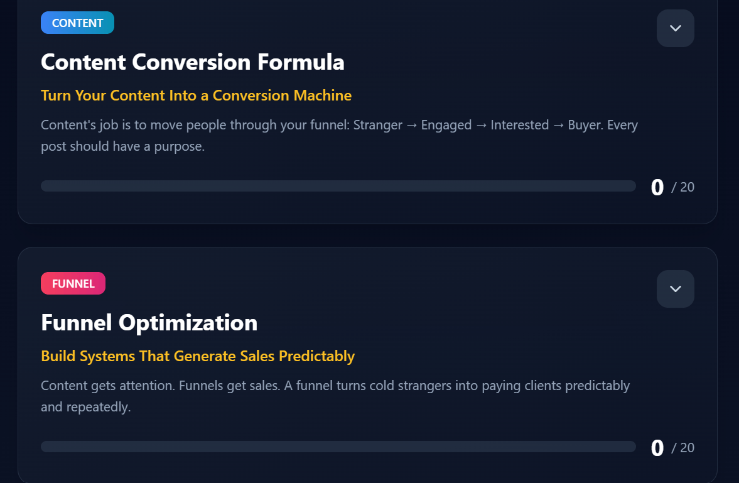Click the pink FUNNEL category badge

click(x=73, y=284)
